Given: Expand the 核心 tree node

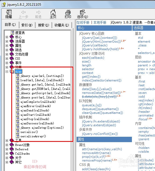Looking at the screenshot, I should click(7, 37).
